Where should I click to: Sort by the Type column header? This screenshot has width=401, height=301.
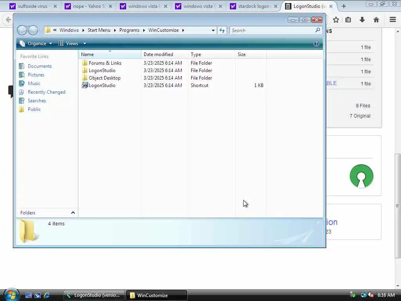211,54
